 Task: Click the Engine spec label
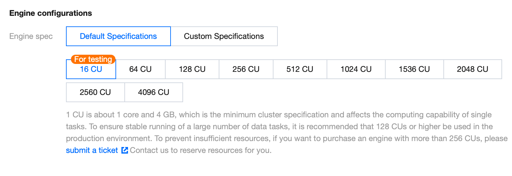[31, 36]
